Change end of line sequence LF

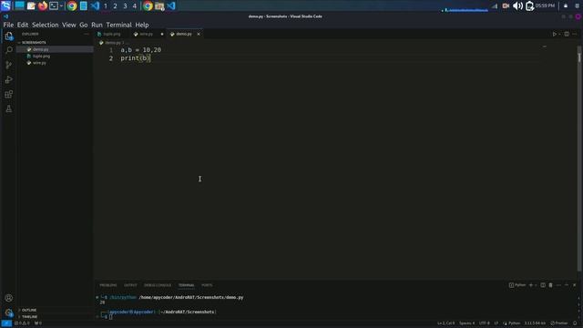pos(496,323)
